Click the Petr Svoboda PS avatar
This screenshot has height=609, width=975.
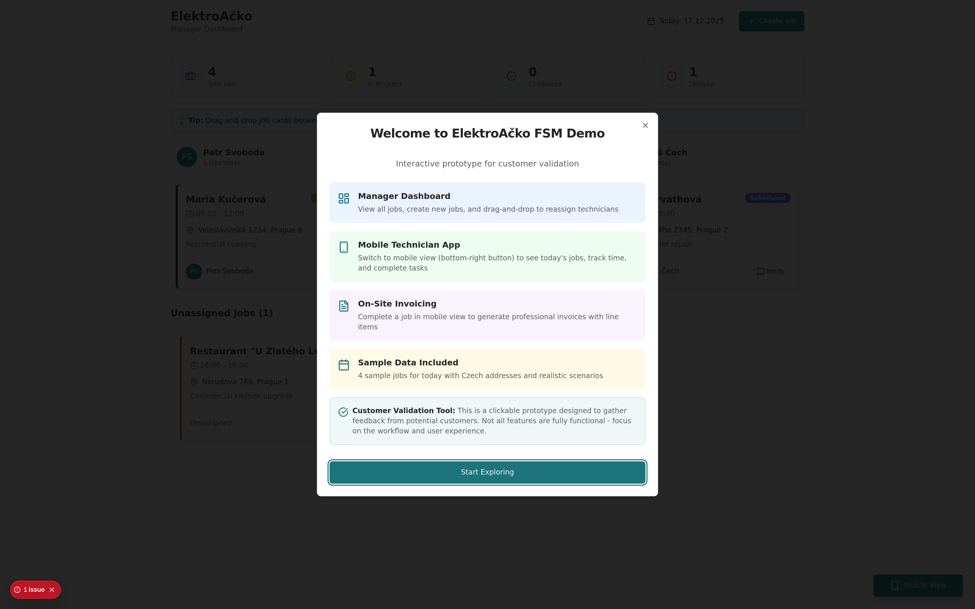187,157
